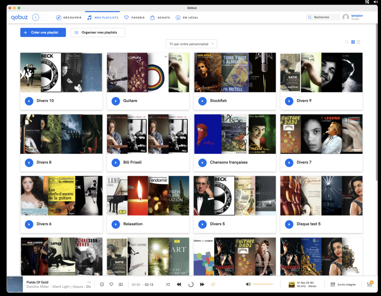Screen dimensions: 381x296
Task: Focus the Recherche search field
Action: pyautogui.click(x=323, y=17)
